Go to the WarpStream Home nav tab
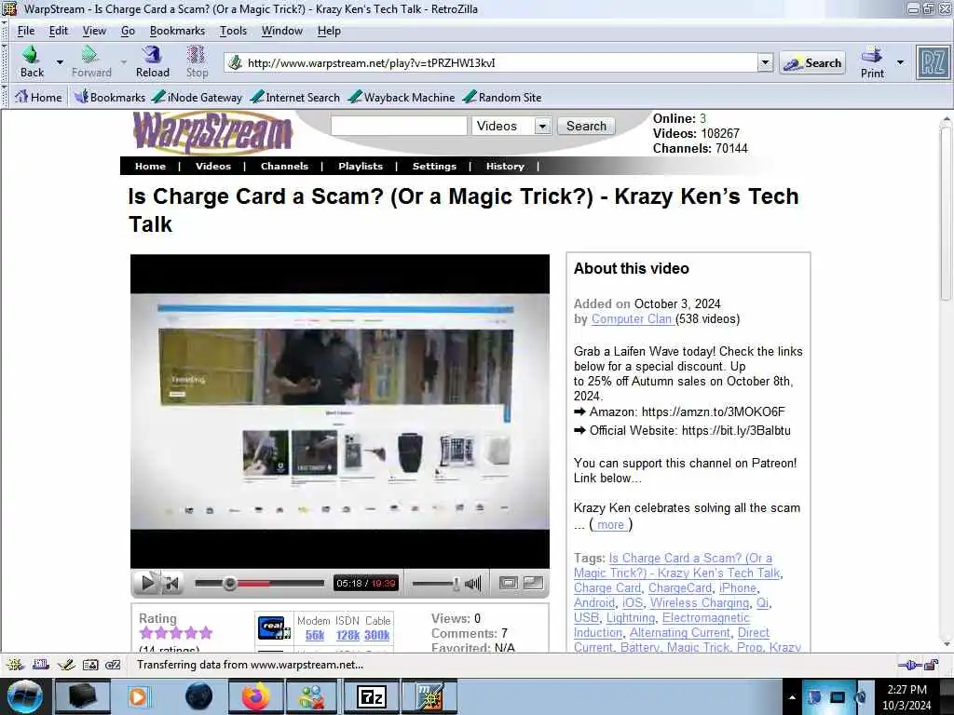Image resolution: width=954 pixels, height=715 pixels. (x=150, y=166)
